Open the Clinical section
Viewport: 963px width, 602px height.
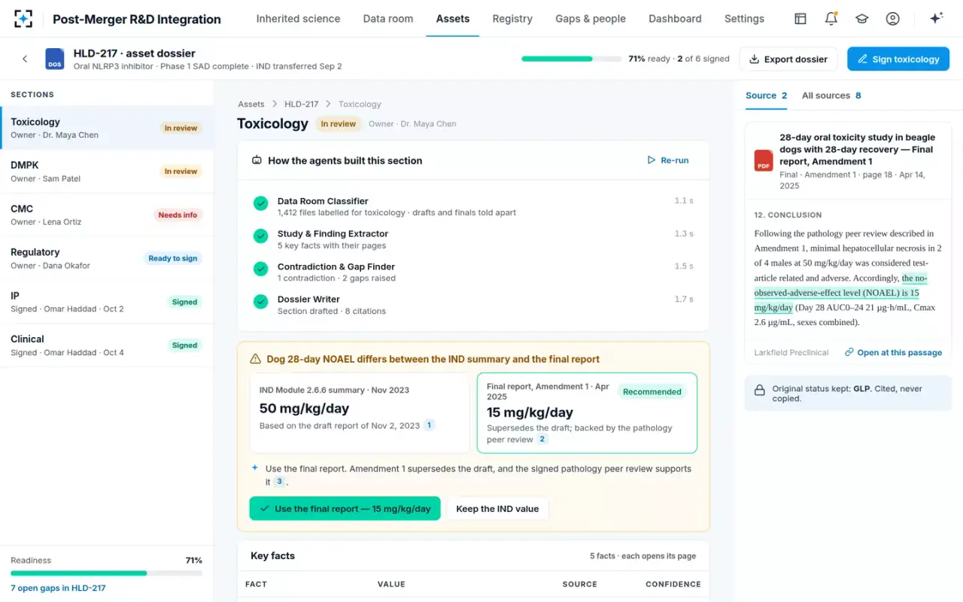click(107, 345)
